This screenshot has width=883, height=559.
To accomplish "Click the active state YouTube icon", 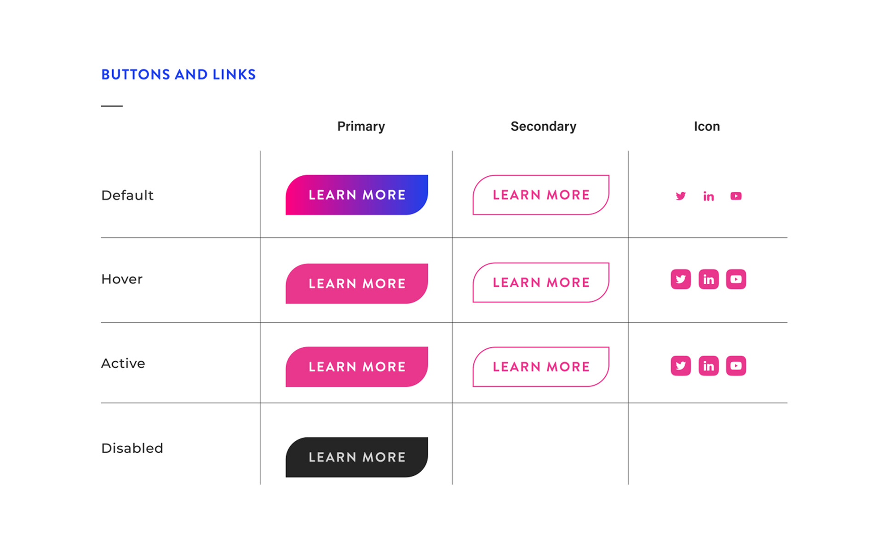I will (736, 366).
